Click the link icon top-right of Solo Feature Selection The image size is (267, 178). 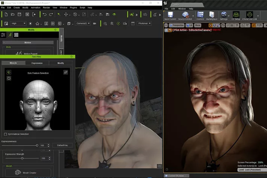pyautogui.click(x=65, y=72)
